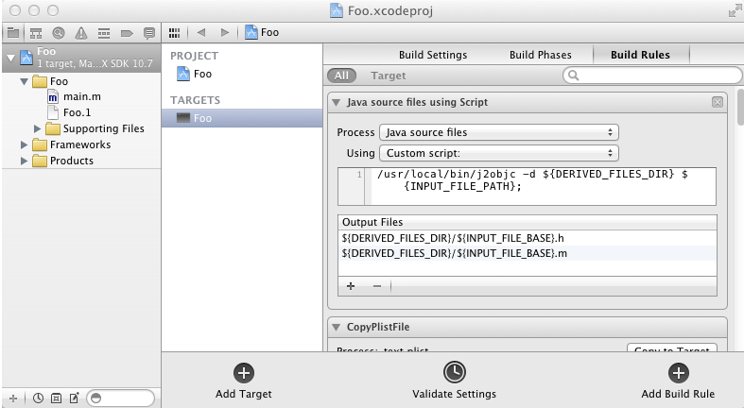The image size is (744, 408).
Task: Go back with the left arrow
Action: click(201, 32)
